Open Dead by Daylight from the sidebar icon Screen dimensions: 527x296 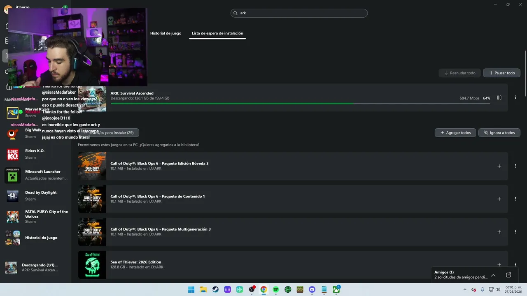tap(13, 196)
